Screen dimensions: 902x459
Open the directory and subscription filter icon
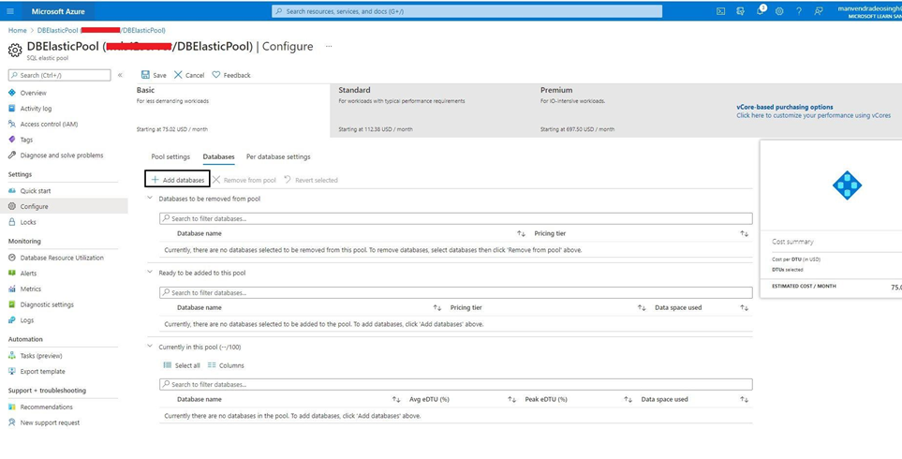pyautogui.click(x=740, y=11)
